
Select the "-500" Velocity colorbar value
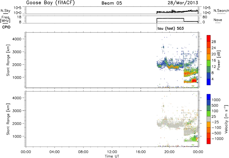[x=216, y=133]
